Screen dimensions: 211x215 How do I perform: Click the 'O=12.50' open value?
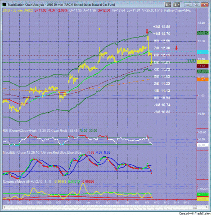pos(104,10)
